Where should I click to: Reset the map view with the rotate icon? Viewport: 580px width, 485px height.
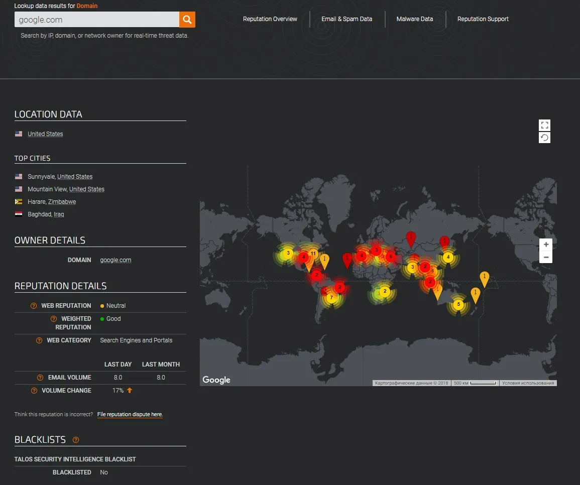544,138
